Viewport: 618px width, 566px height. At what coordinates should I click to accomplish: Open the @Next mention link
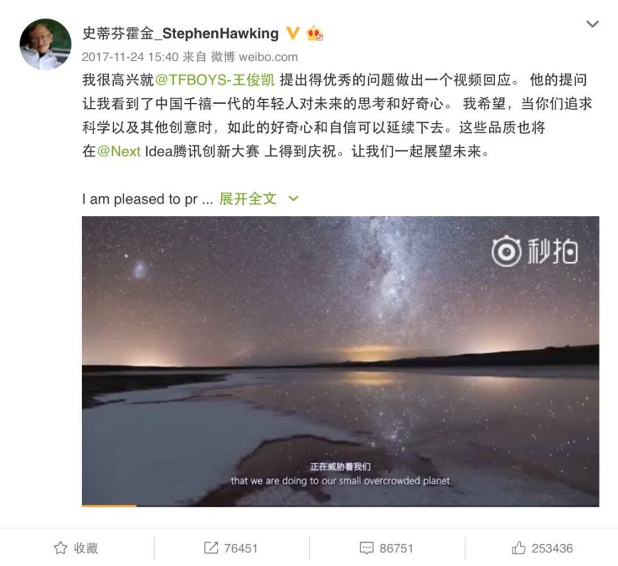point(118,151)
